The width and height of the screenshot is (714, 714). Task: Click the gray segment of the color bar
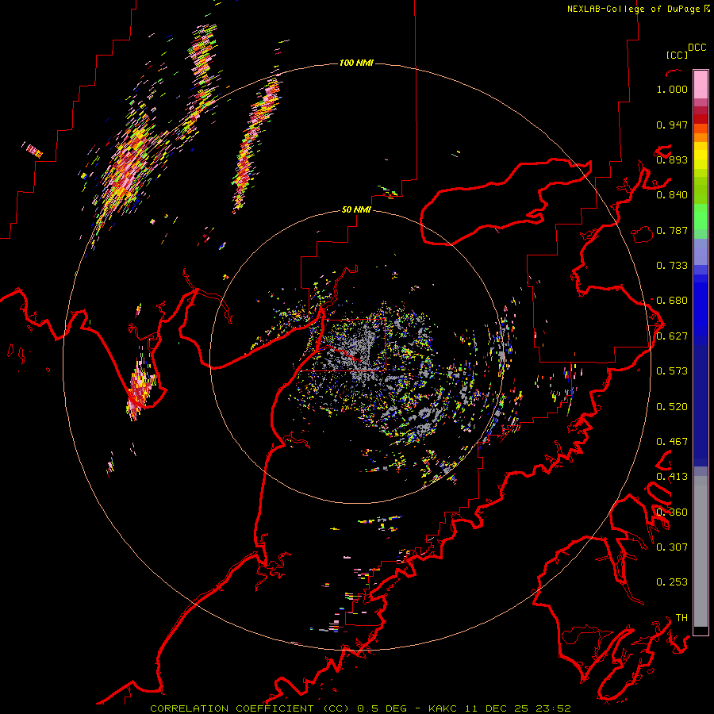[701, 551]
